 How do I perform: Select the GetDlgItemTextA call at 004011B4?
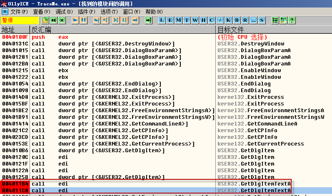click(x=166, y=184)
